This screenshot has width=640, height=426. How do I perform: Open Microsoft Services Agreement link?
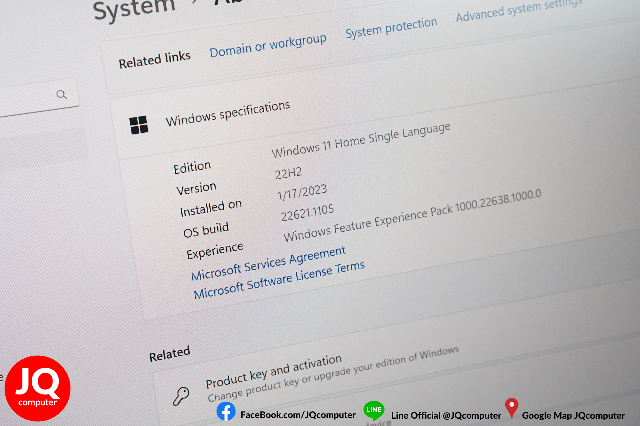point(268,263)
